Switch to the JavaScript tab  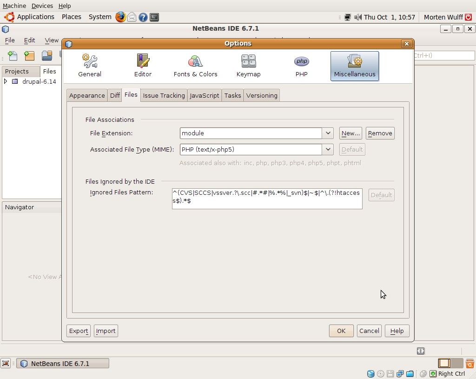(x=205, y=95)
